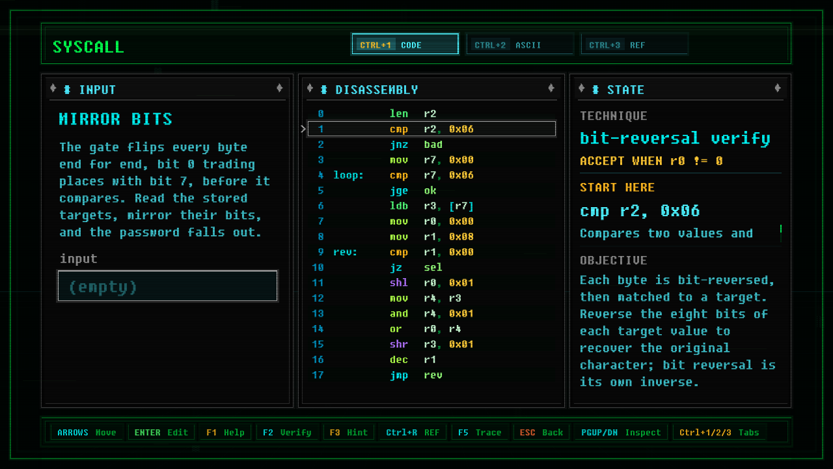Switch to the ASCII tab
This screenshot has width=833, height=469.
click(x=520, y=44)
